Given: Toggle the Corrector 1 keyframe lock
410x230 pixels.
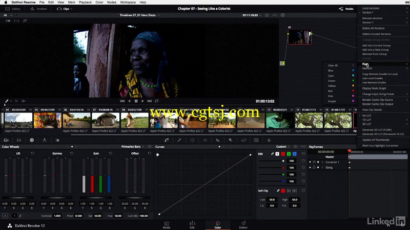Looking at the screenshot, I should pos(314,162).
